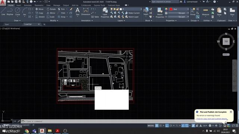Switch to the Annotate ribbon tab
This screenshot has width=239, height=134.
28,5
